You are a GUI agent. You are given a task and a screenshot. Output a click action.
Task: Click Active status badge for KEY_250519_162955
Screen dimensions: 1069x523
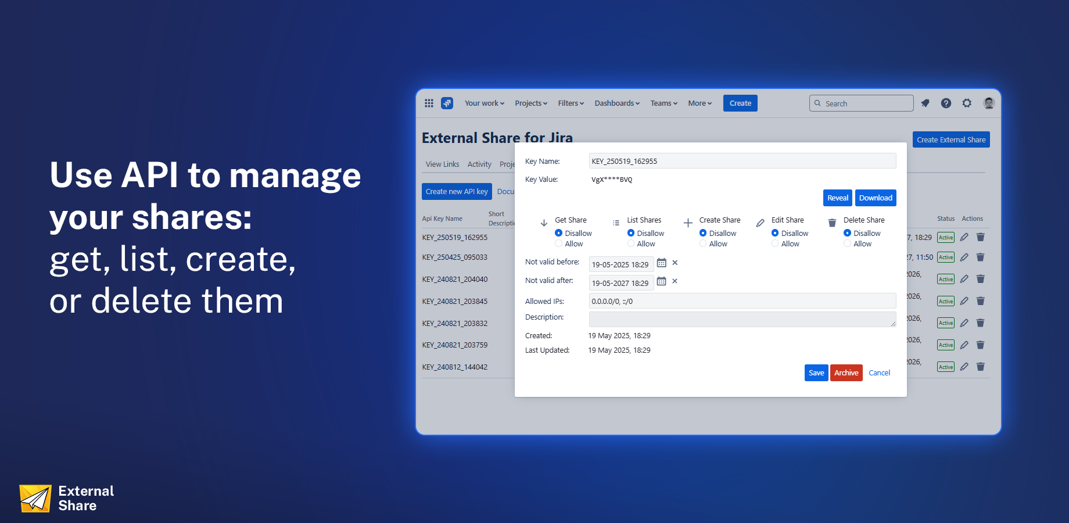(946, 237)
